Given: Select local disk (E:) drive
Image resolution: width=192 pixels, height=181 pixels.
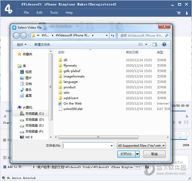Looking at the screenshot, I should [32, 126].
